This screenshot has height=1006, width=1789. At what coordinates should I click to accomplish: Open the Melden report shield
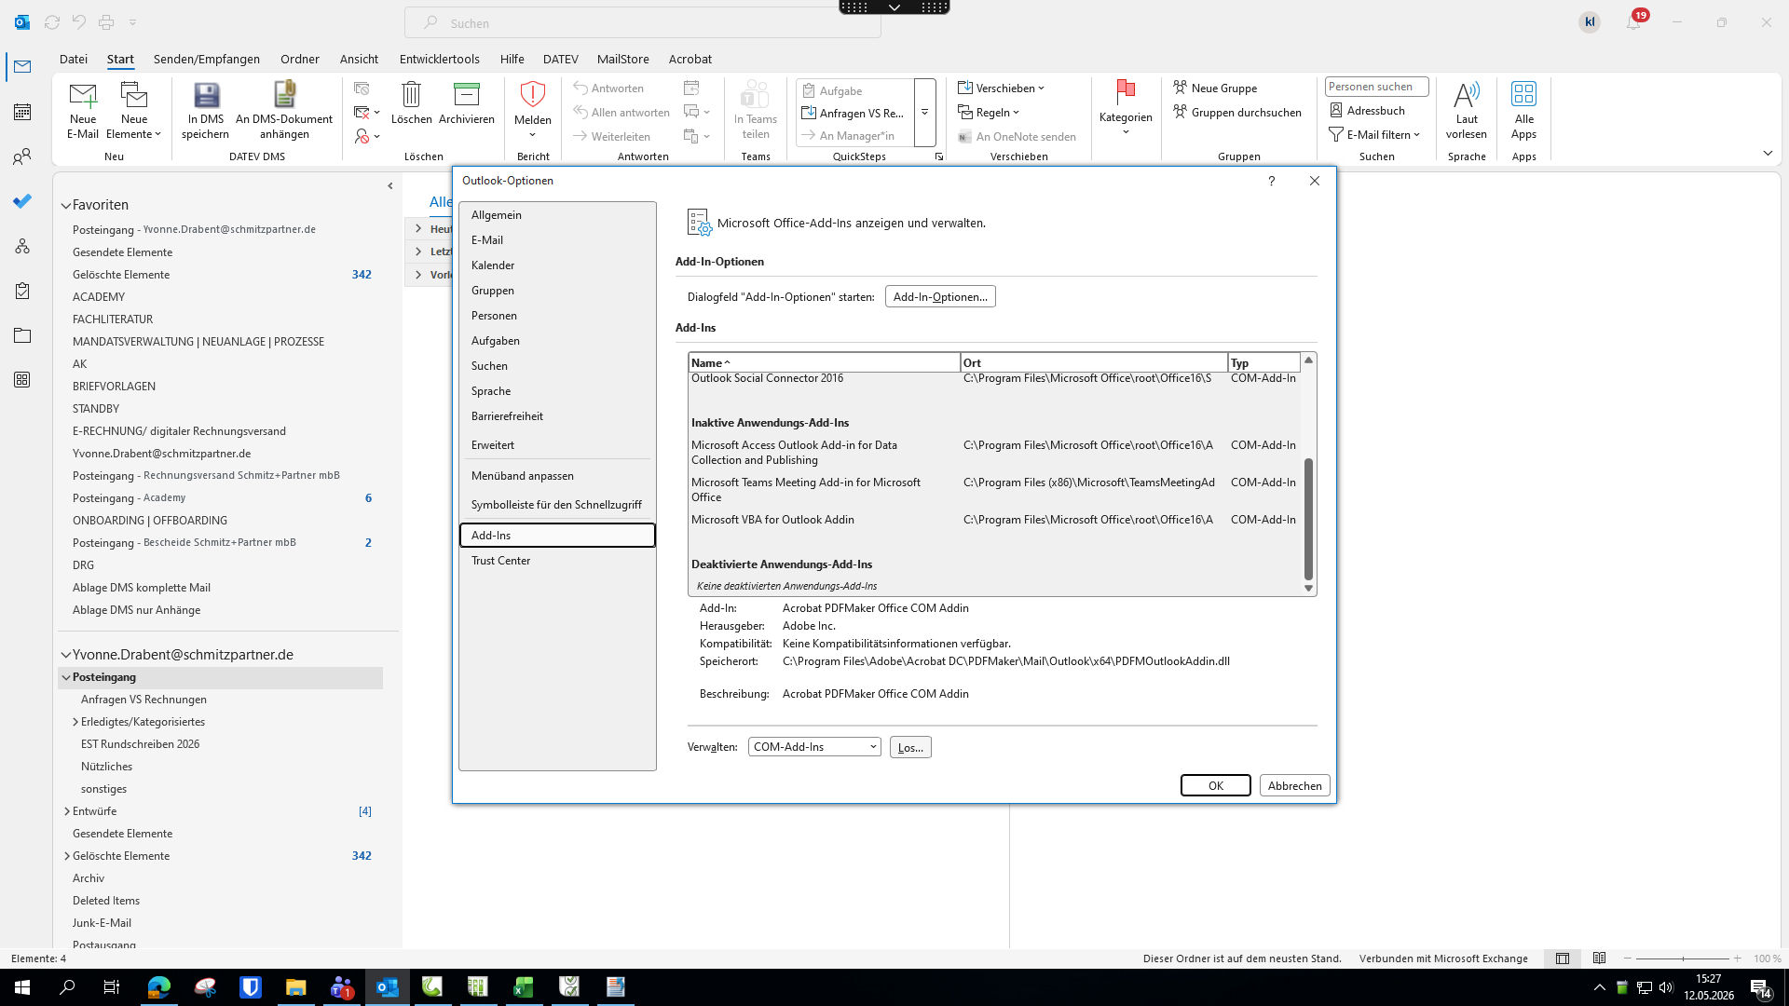[533, 95]
